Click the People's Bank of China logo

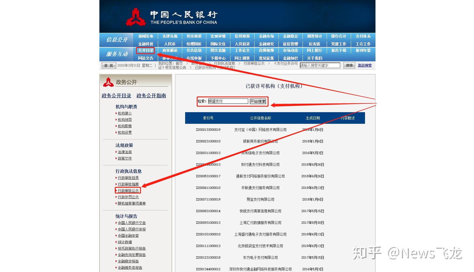[x=171, y=17]
